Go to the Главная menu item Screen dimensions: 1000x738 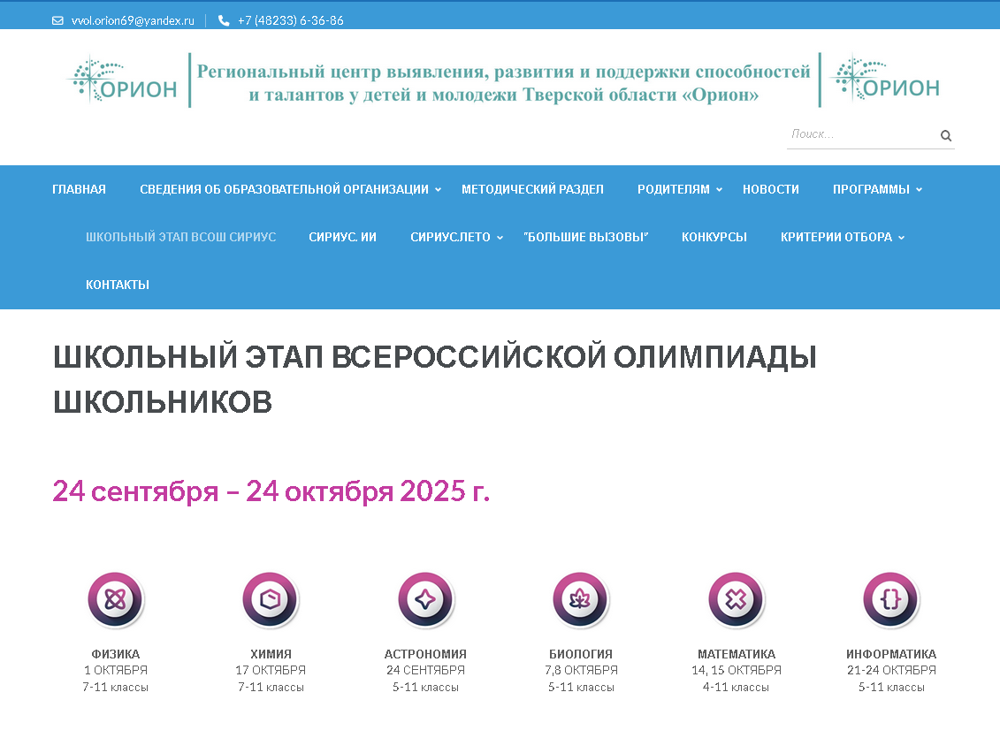click(x=79, y=189)
